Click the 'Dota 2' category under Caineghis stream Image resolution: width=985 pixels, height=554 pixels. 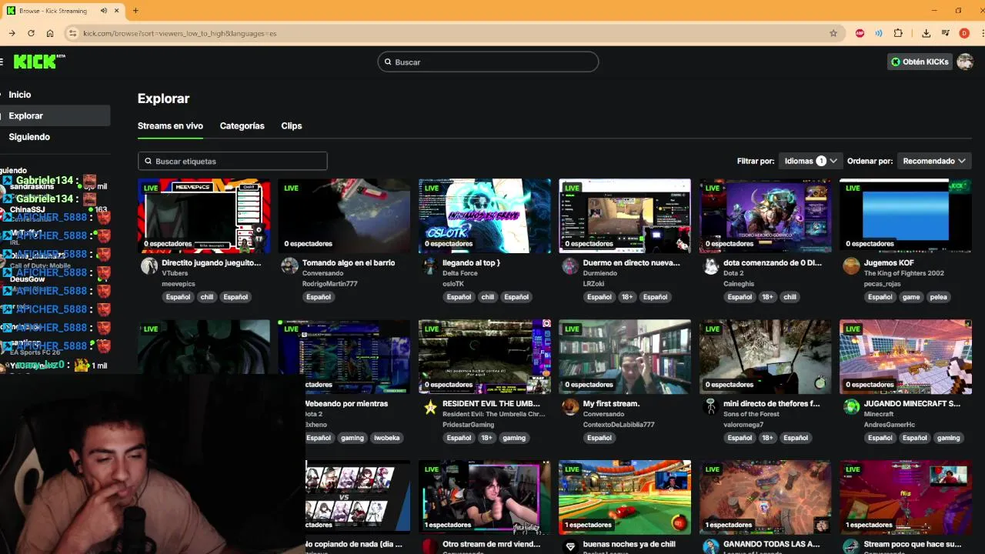tap(733, 273)
